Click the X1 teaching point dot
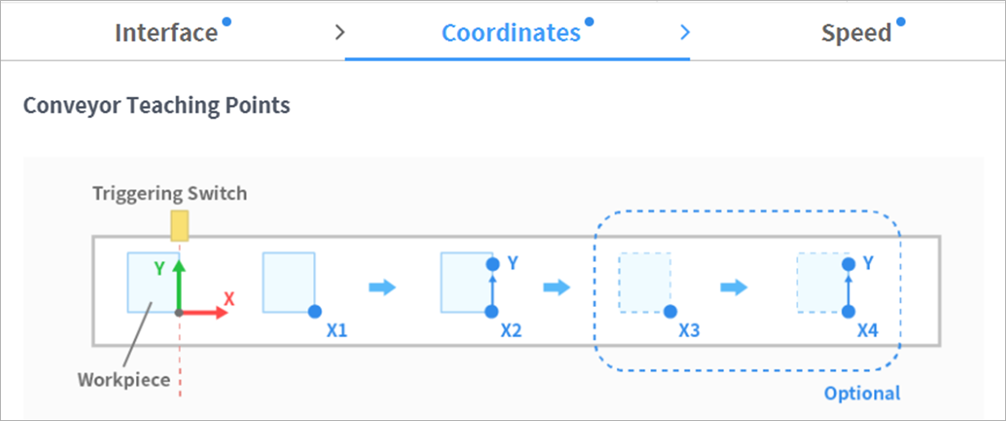Image resolution: width=1006 pixels, height=421 pixels. point(315,312)
